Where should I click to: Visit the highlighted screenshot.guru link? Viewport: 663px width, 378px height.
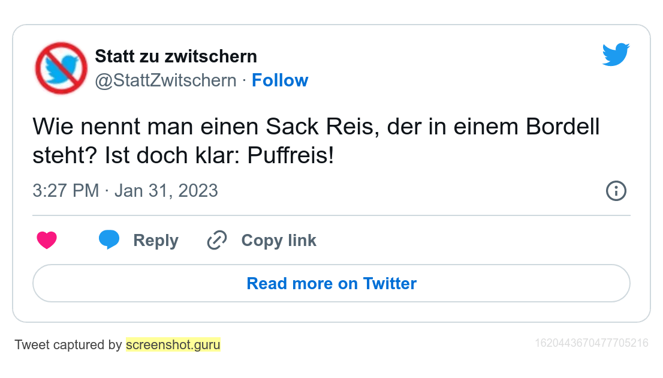pyautogui.click(x=173, y=345)
